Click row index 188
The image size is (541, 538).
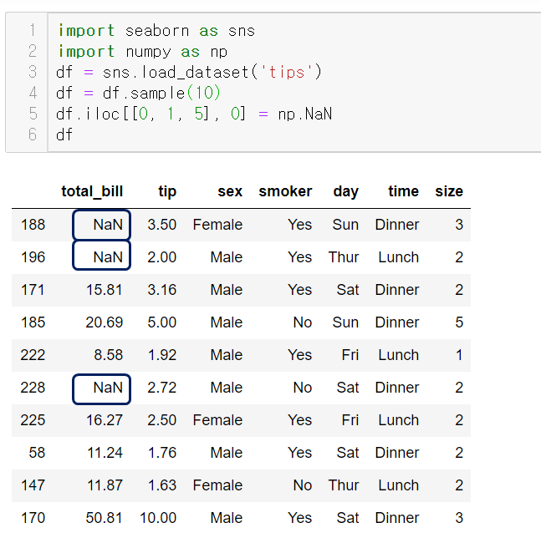click(33, 225)
